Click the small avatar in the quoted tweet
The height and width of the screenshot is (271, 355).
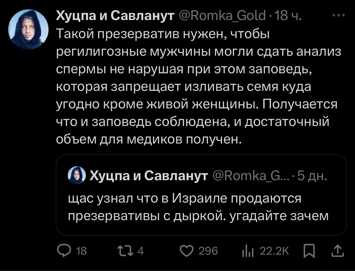pyautogui.click(x=76, y=175)
